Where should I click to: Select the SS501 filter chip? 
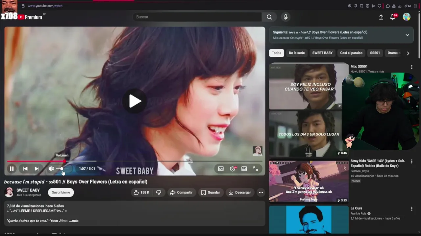[x=375, y=53]
